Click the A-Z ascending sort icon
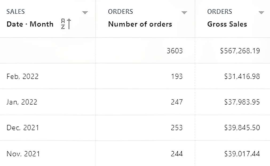This screenshot has width=270, height=166. 66,24
